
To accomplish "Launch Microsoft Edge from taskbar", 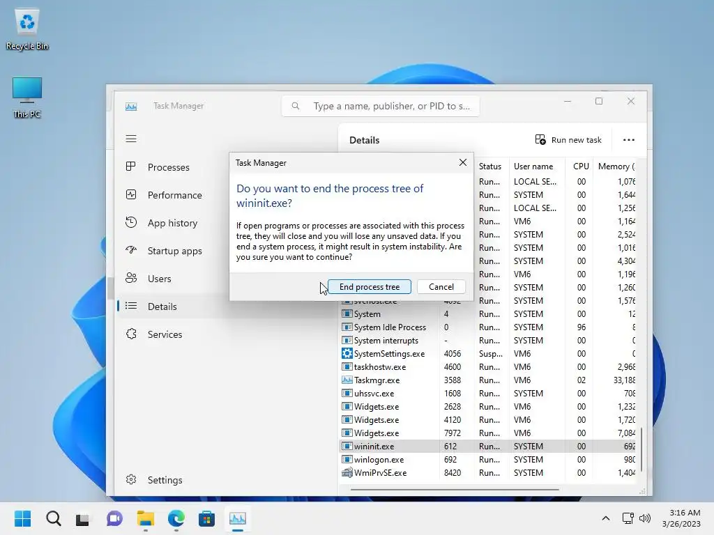I will [176, 518].
